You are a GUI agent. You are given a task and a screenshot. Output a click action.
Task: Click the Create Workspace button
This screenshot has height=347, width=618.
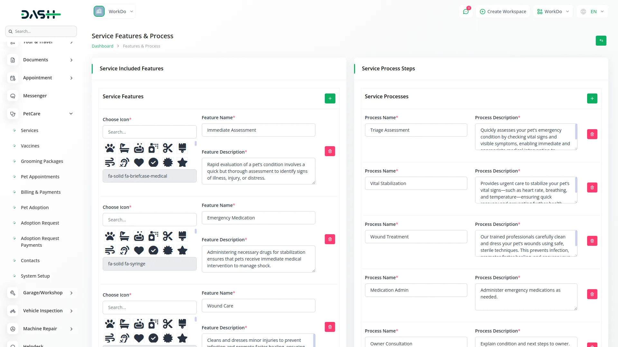(x=503, y=12)
